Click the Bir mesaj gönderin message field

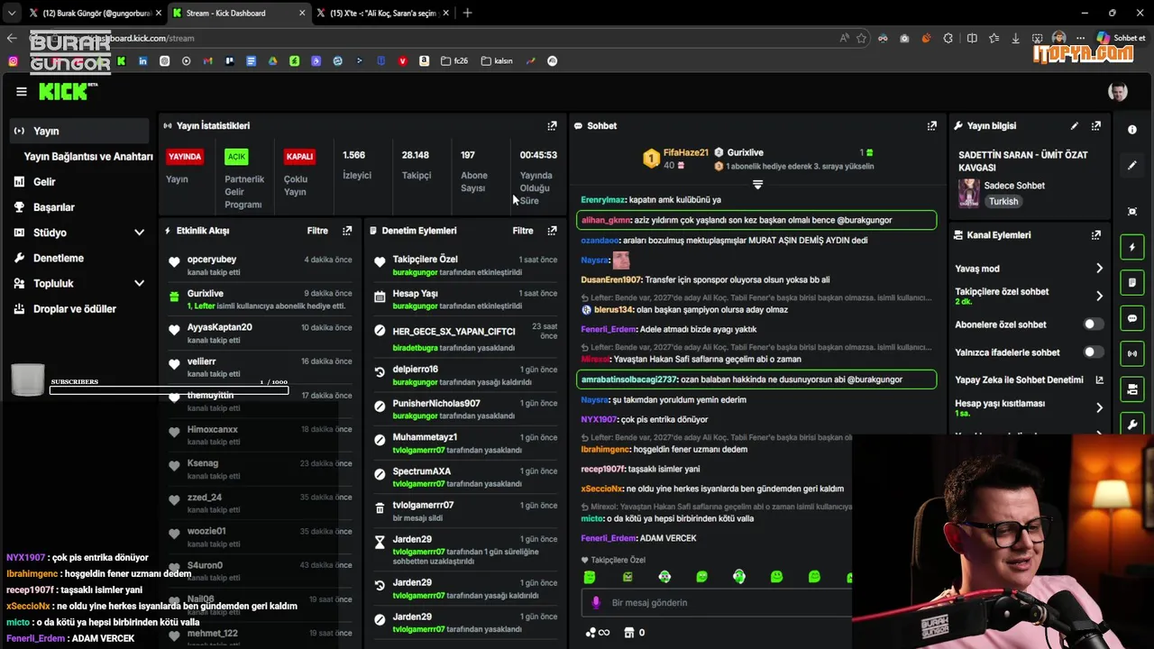(718, 603)
